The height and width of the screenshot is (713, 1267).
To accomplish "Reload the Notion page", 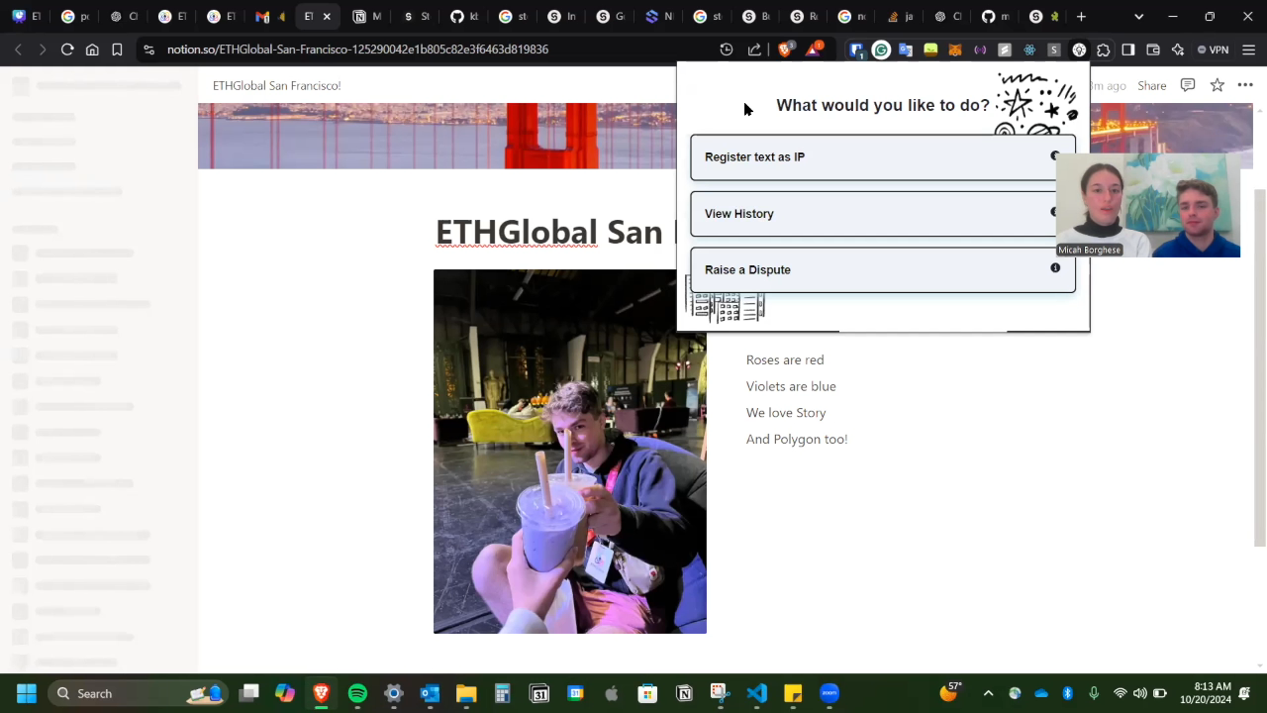I will point(67,50).
